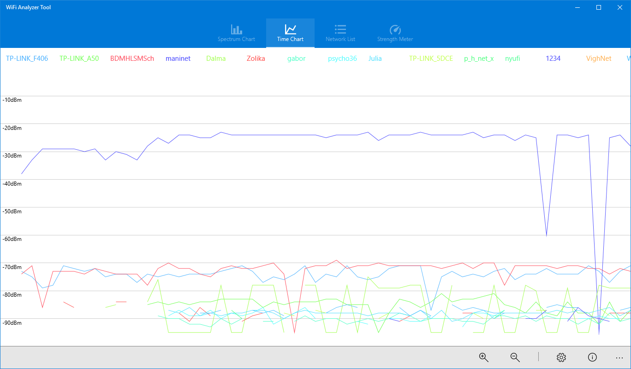Click the TP-LINK_A50 legend entry
The width and height of the screenshot is (631, 369).
[x=79, y=59]
